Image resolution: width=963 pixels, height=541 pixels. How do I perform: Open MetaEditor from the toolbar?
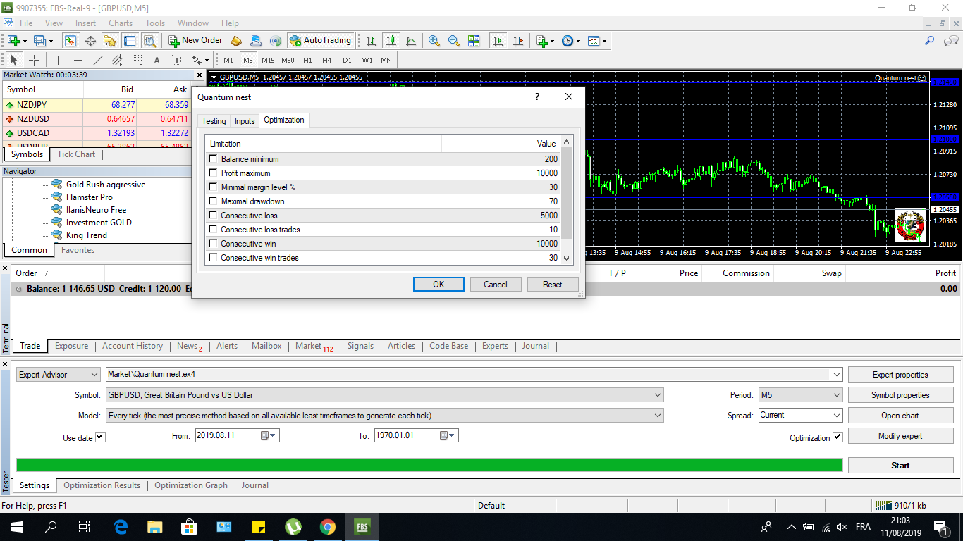pyautogui.click(x=236, y=41)
